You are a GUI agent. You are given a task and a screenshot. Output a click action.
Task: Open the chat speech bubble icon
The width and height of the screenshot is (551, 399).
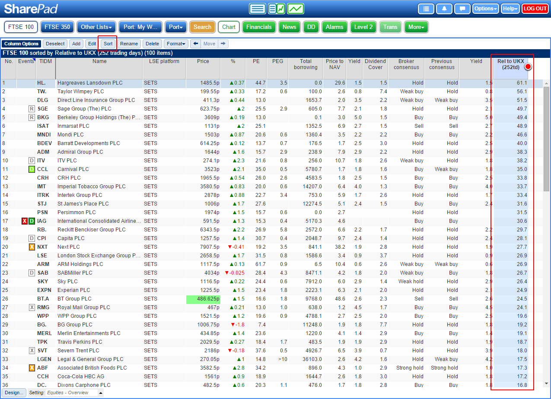[462, 9]
